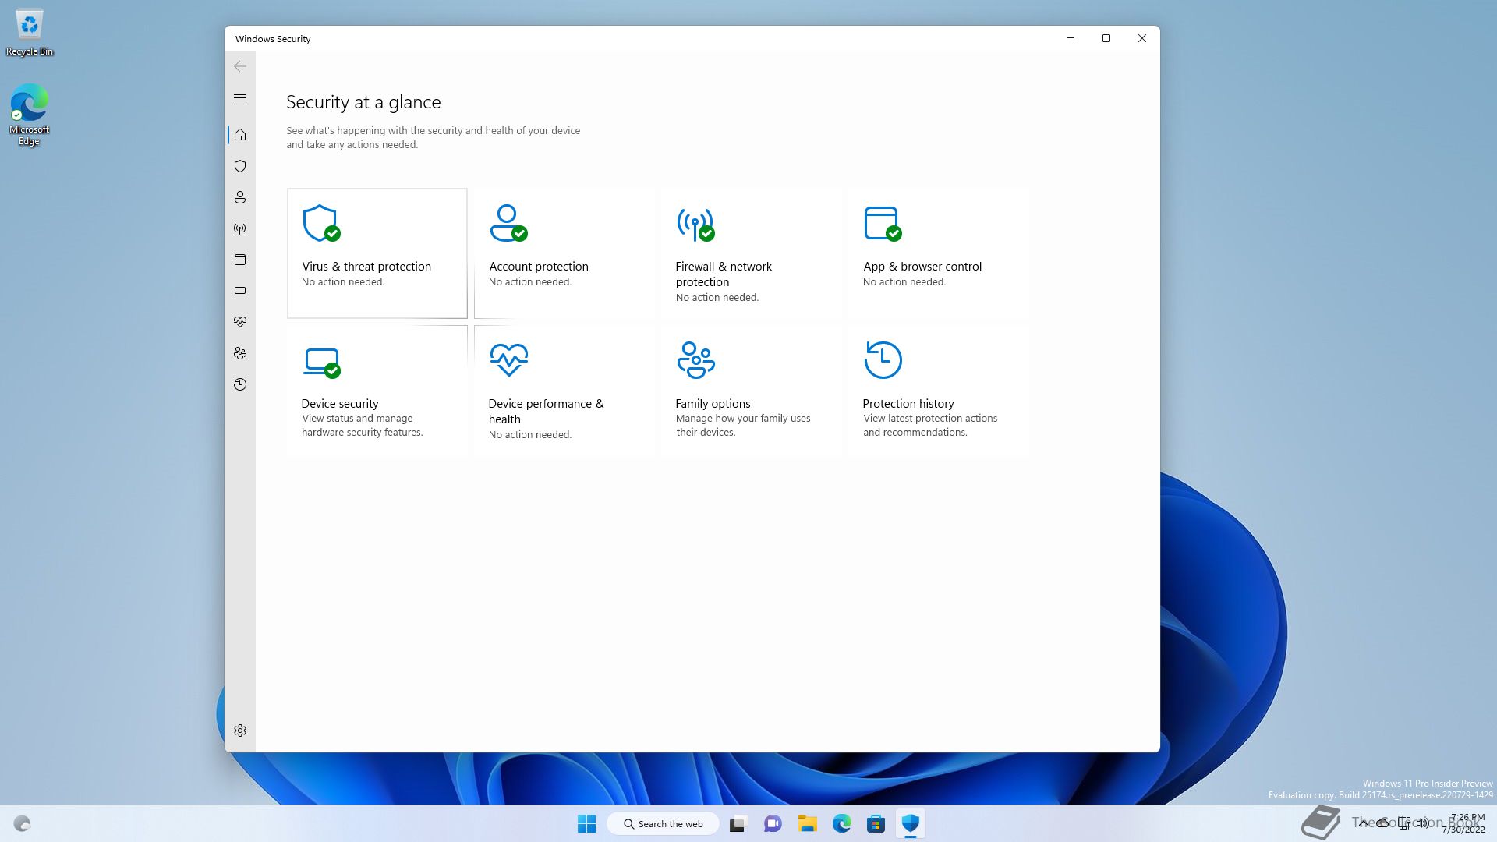Open Virus & threat protection title link
The height and width of the screenshot is (842, 1497).
point(366,267)
